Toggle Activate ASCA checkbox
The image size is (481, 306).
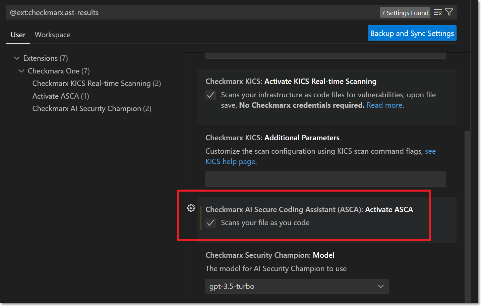tap(211, 223)
